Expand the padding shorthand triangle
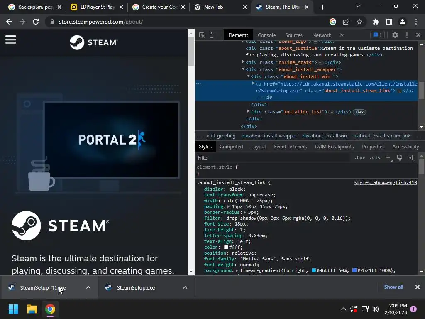 [228, 206]
